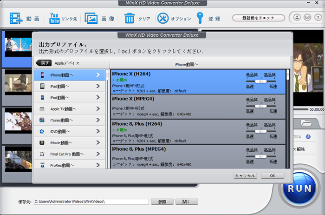
Task: Click the iDVD disc icon
Action: (x=42, y=131)
